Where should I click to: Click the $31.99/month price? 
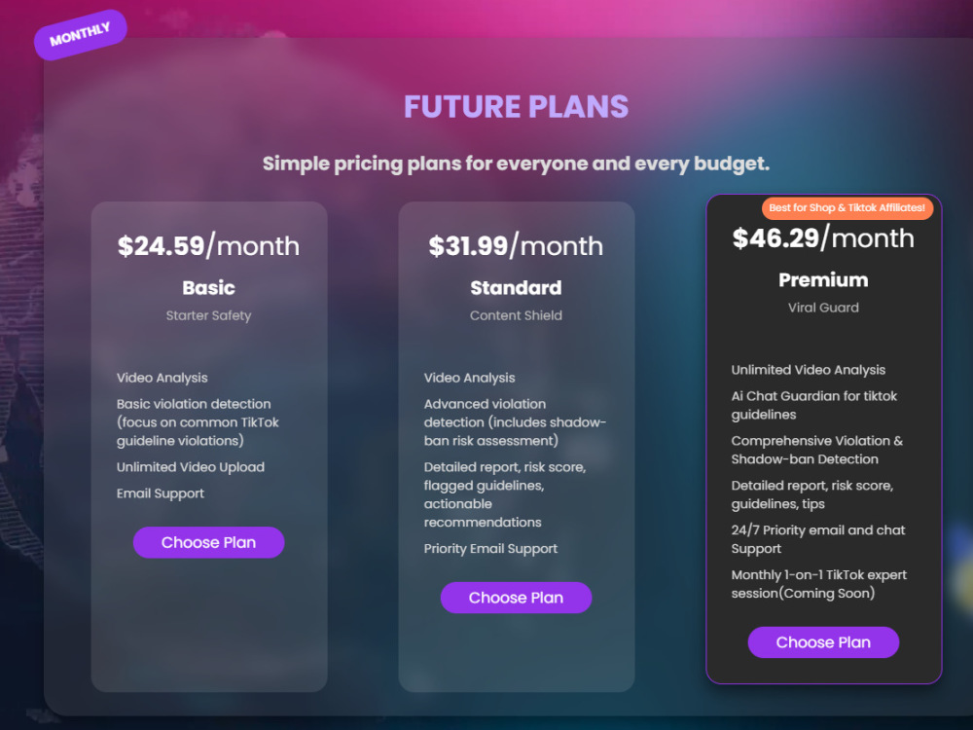(516, 246)
